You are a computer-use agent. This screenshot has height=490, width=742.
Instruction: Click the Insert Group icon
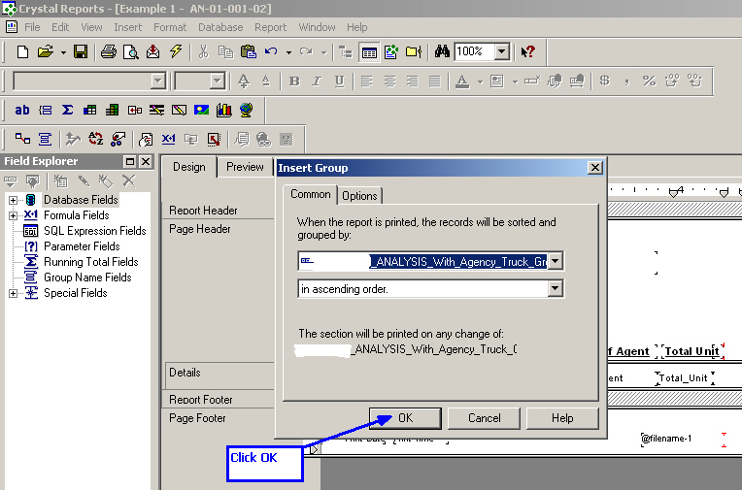(45, 111)
